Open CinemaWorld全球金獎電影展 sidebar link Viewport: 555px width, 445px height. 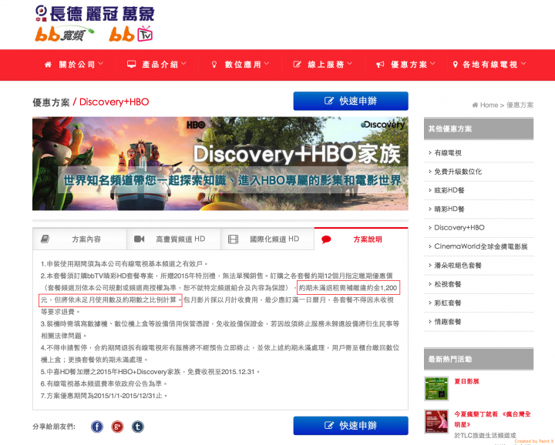tap(481, 246)
